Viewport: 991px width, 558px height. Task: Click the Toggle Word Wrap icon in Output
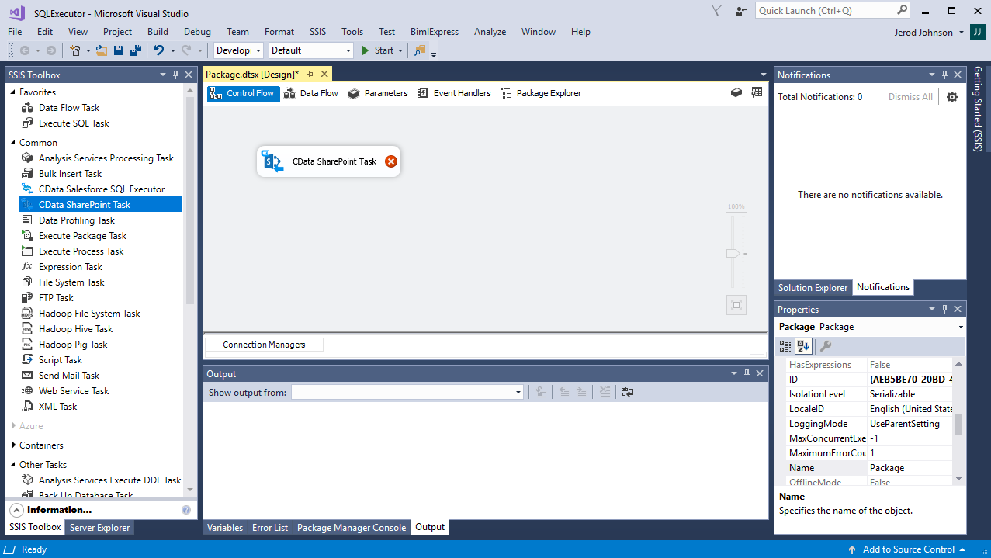(628, 393)
